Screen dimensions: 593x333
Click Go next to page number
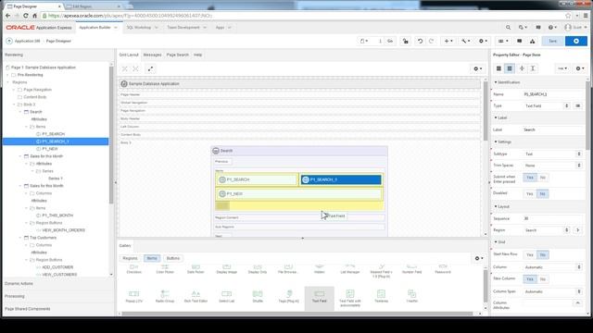click(x=390, y=41)
